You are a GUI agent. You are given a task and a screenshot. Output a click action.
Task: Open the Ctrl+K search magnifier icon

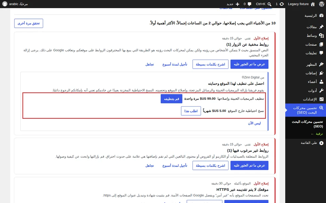[269, 4]
